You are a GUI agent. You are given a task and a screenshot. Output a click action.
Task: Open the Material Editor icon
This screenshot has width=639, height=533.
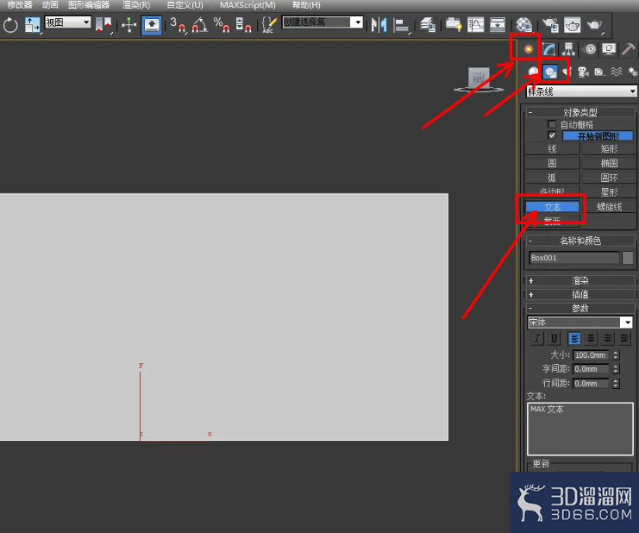(524, 25)
